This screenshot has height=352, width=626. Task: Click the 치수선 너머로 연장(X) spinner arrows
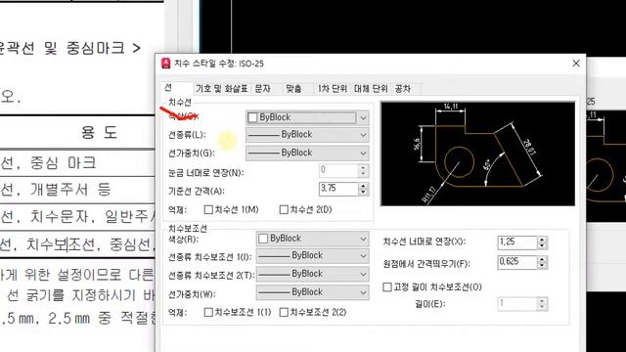point(542,242)
